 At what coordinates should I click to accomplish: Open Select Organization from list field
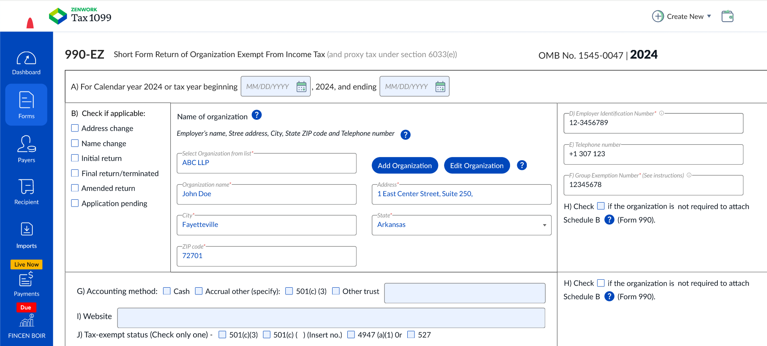(x=266, y=163)
